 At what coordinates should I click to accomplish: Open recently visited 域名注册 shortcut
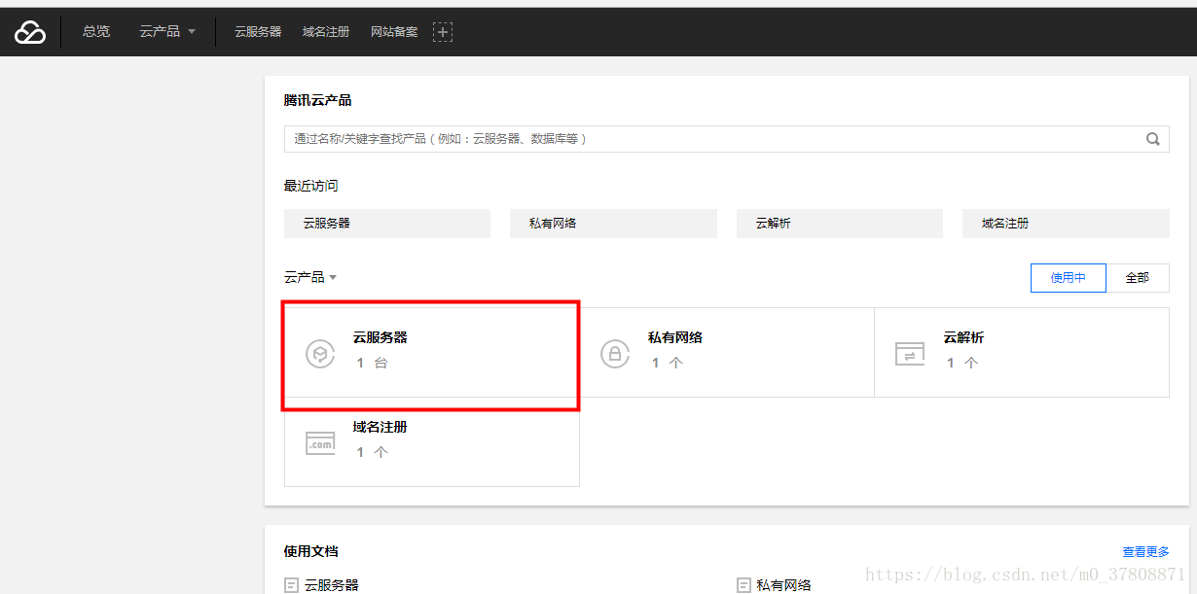tap(1066, 224)
